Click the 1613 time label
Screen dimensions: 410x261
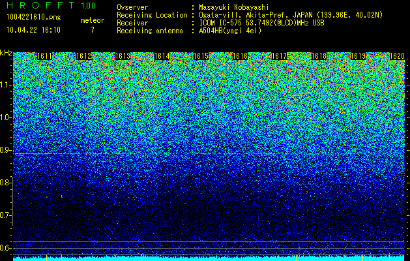(x=123, y=56)
